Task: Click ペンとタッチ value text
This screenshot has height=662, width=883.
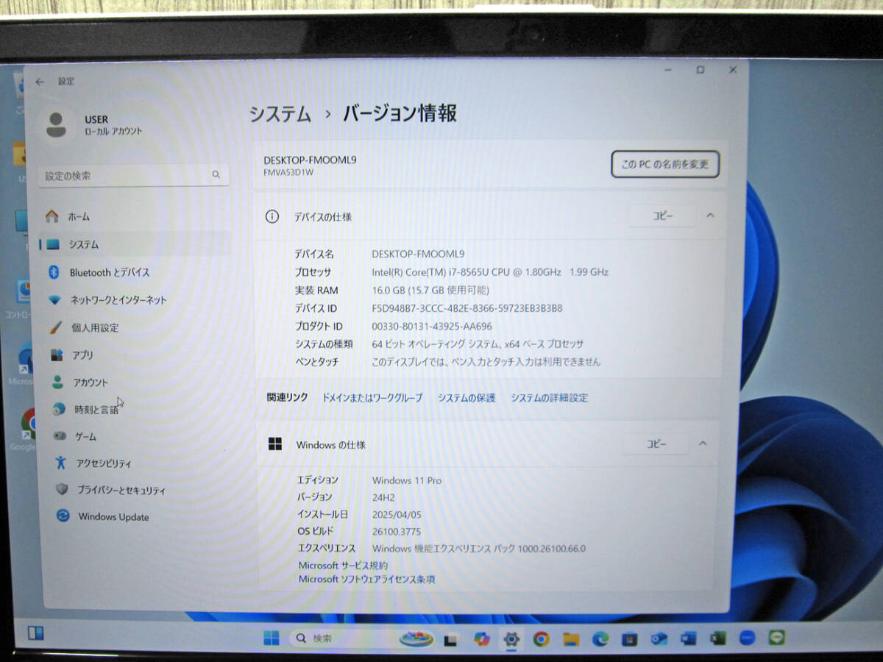Action: click(486, 362)
